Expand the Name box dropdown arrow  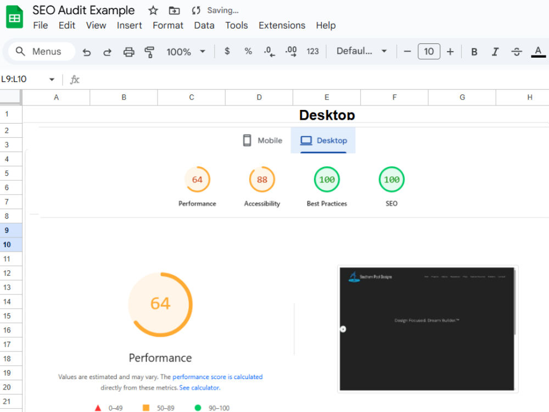click(x=52, y=79)
